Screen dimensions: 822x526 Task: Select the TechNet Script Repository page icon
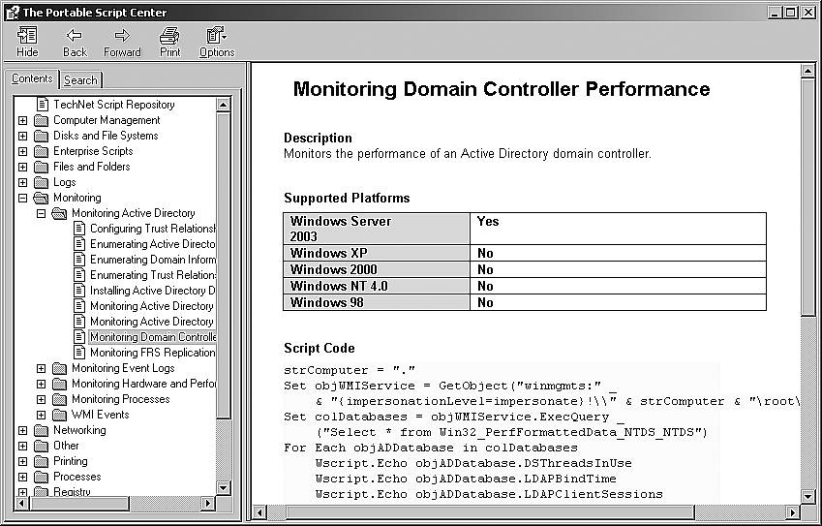42,105
